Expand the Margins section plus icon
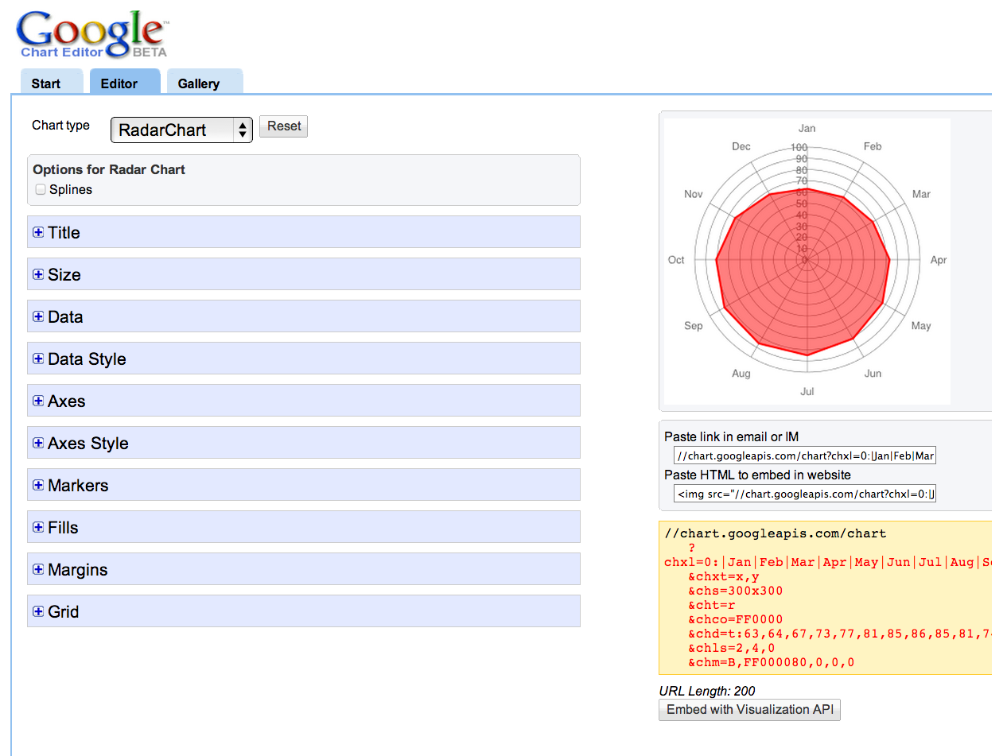Viewport: 1007px width, 756px height. pyautogui.click(x=38, y=569)
